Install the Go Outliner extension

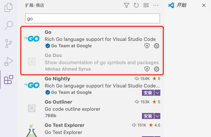tap(148, 116)
